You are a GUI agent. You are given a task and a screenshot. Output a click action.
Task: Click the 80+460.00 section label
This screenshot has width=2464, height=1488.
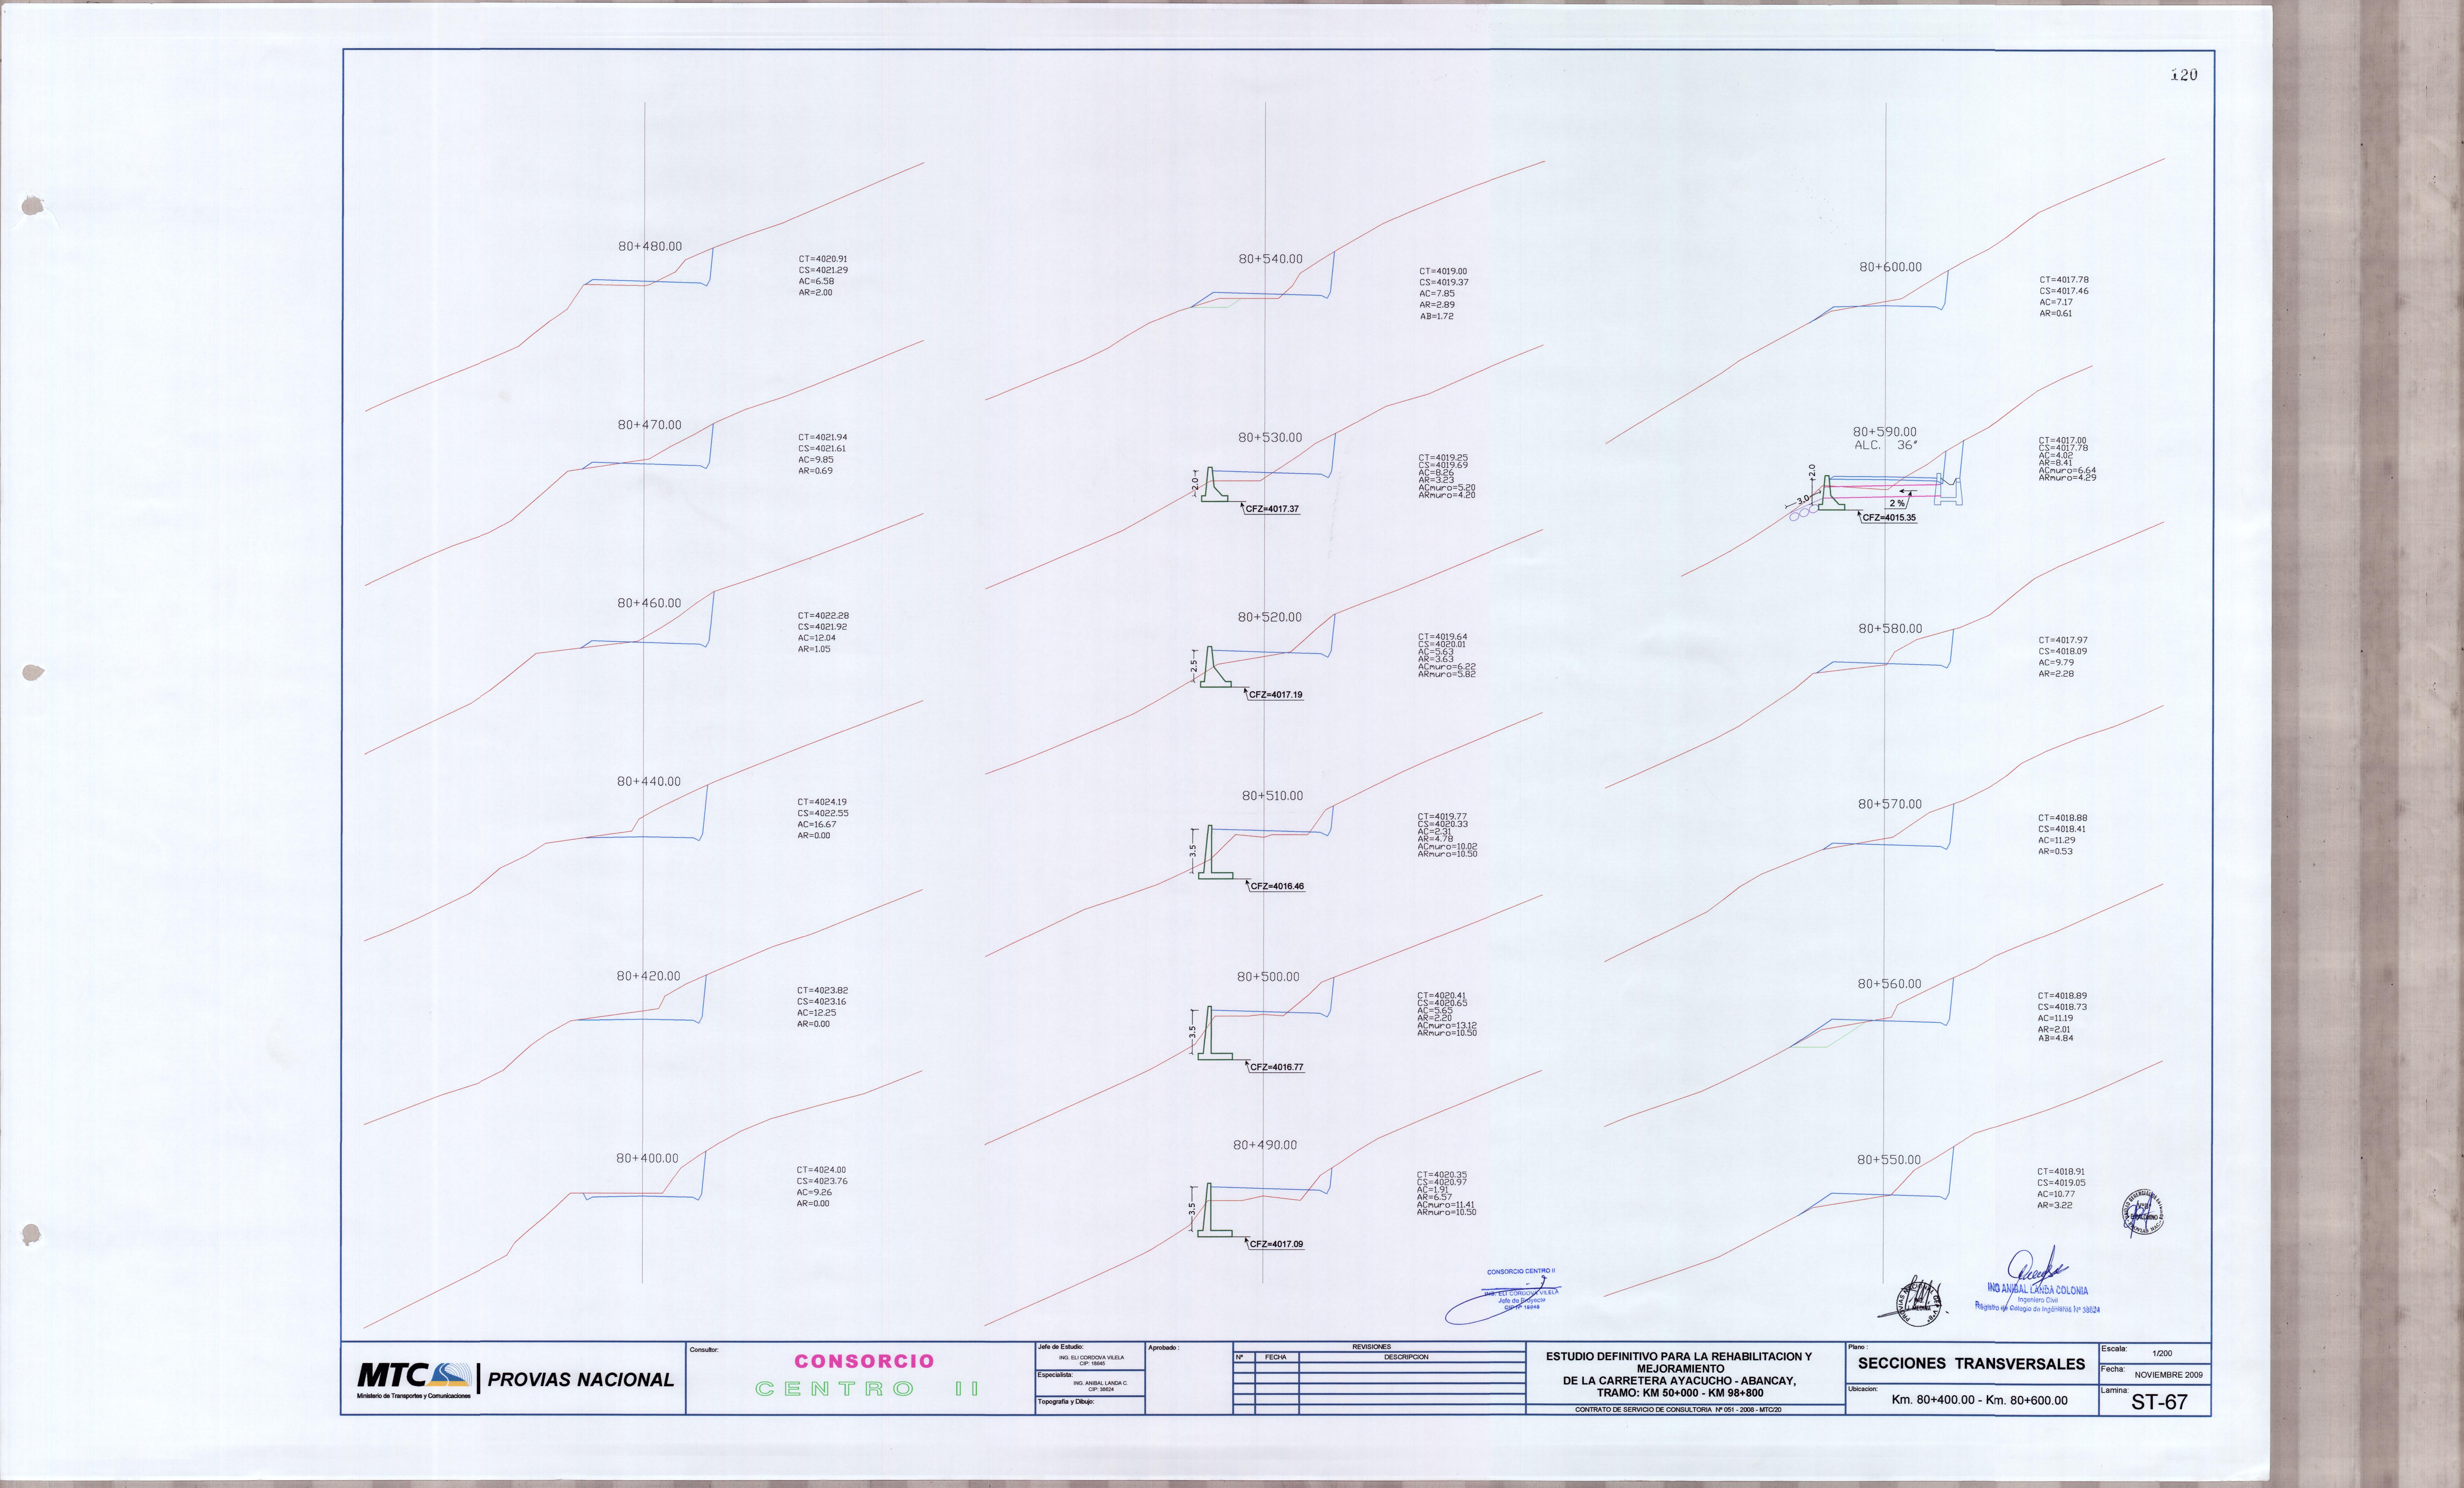(x=649, y=603)
